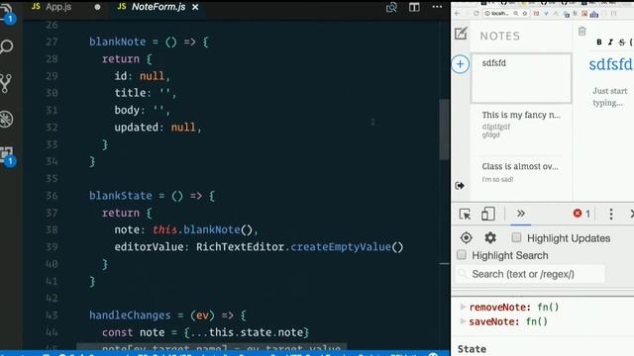Screen dimensions: 634x356
Task: Click the bar chart browser extension icon
Action: [x=594, y=14]
